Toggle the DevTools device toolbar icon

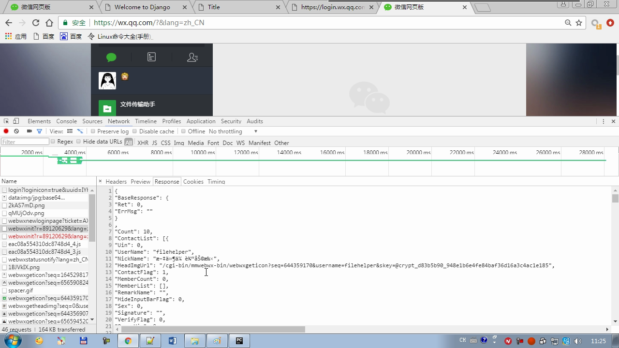coord(16,121)
